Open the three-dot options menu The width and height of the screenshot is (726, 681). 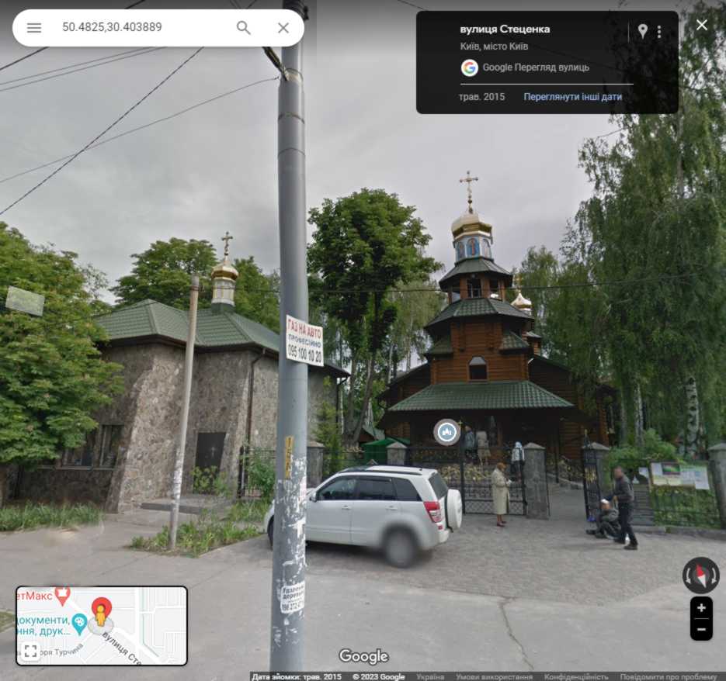point(659,32)
